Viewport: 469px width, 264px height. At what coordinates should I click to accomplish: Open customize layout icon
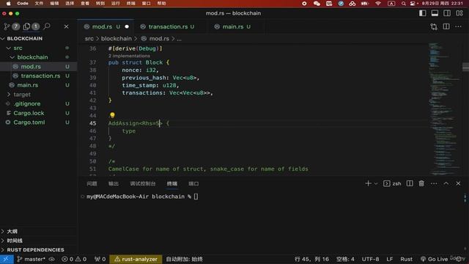pos(459,13)
